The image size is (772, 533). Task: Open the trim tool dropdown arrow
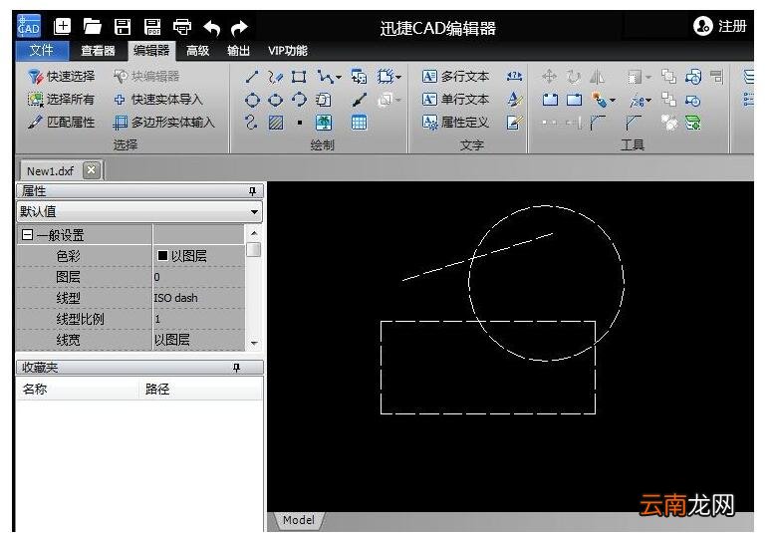(648, 101)
